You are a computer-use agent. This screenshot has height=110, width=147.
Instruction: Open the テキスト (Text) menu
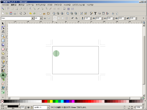[x=58, y=5]
